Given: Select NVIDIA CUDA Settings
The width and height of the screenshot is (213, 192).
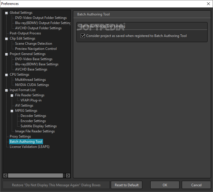Looking at the screenshot, I should 32,85.
